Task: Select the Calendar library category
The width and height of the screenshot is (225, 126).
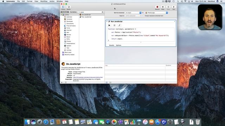Action: 69,17
